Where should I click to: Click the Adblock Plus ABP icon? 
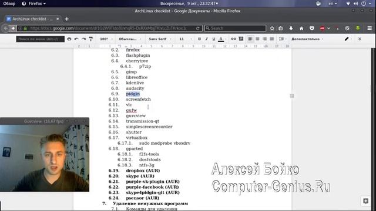323,28
